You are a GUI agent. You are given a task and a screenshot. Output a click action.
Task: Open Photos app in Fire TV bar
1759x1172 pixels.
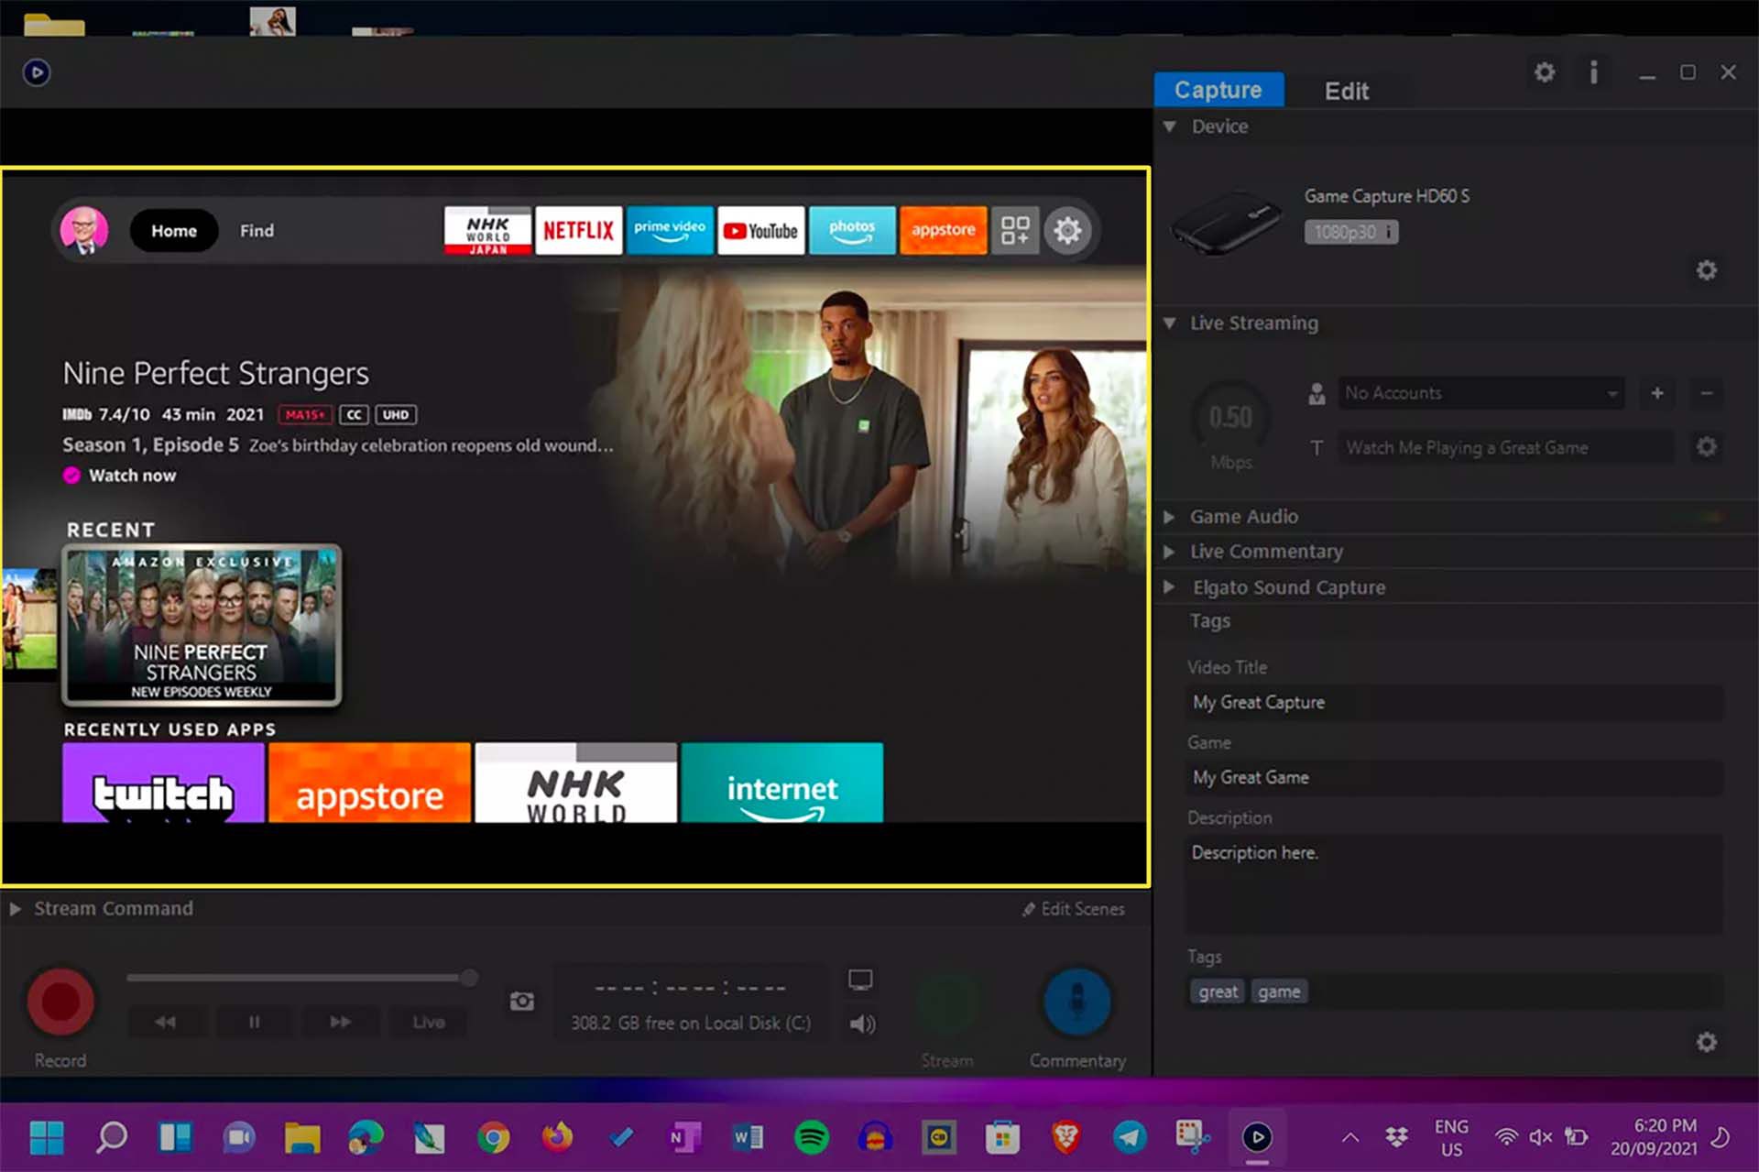pyautogui.click(x=852, y=230)
